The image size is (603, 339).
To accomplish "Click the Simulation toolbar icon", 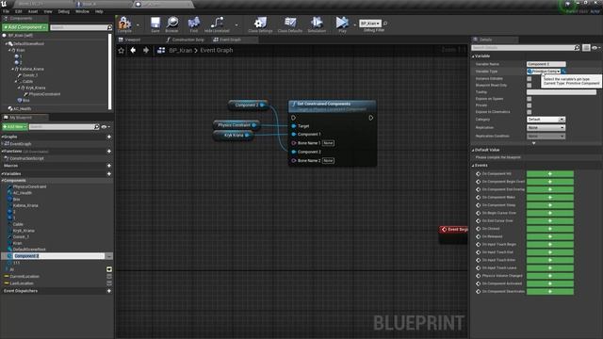I will tap(317, 23).
